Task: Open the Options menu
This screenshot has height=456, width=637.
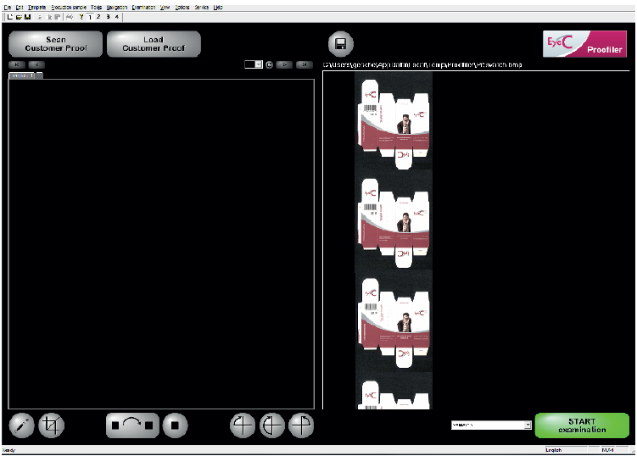Action: click(182, 8)
